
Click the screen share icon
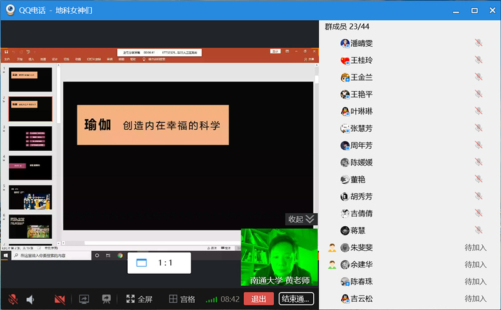84,299
